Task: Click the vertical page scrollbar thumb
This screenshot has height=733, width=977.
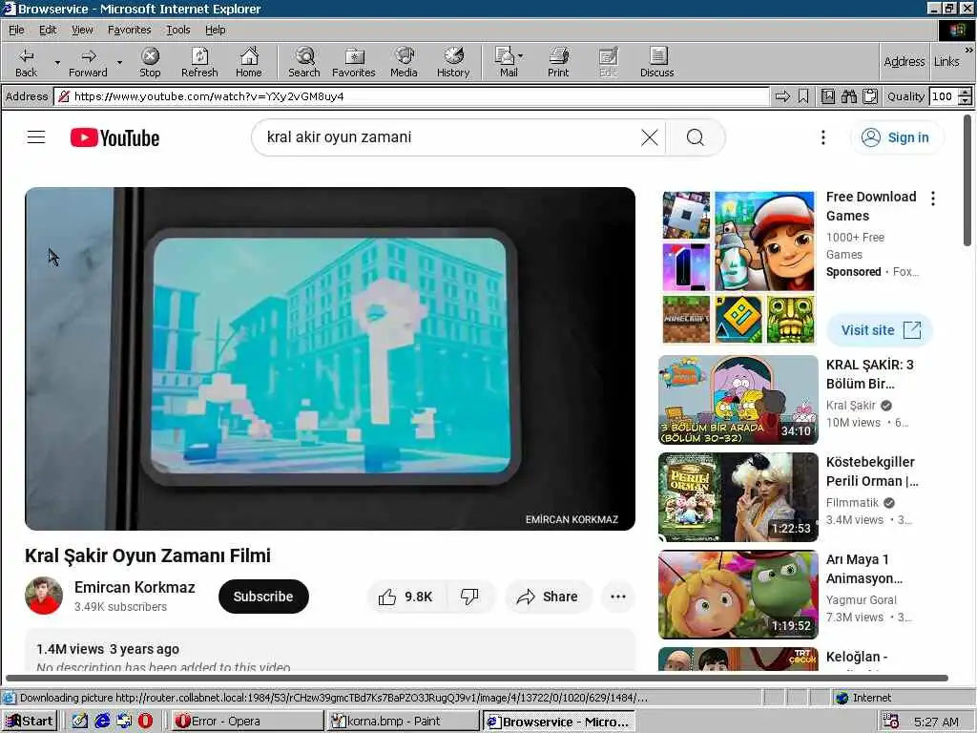Action: pyautogui.click(x=967, y=179)
